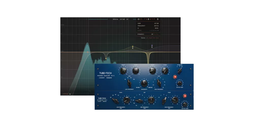This screenshot has width=254, height=127.
Task: Select Stereo channel mode
Action: [143, 38]
